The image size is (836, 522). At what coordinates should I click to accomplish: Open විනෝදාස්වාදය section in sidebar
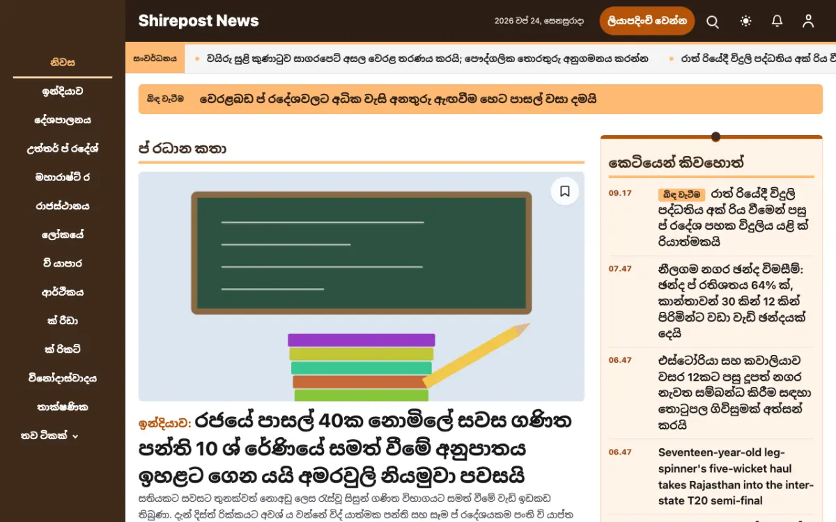pyautogui.click(x=63, y=379)
